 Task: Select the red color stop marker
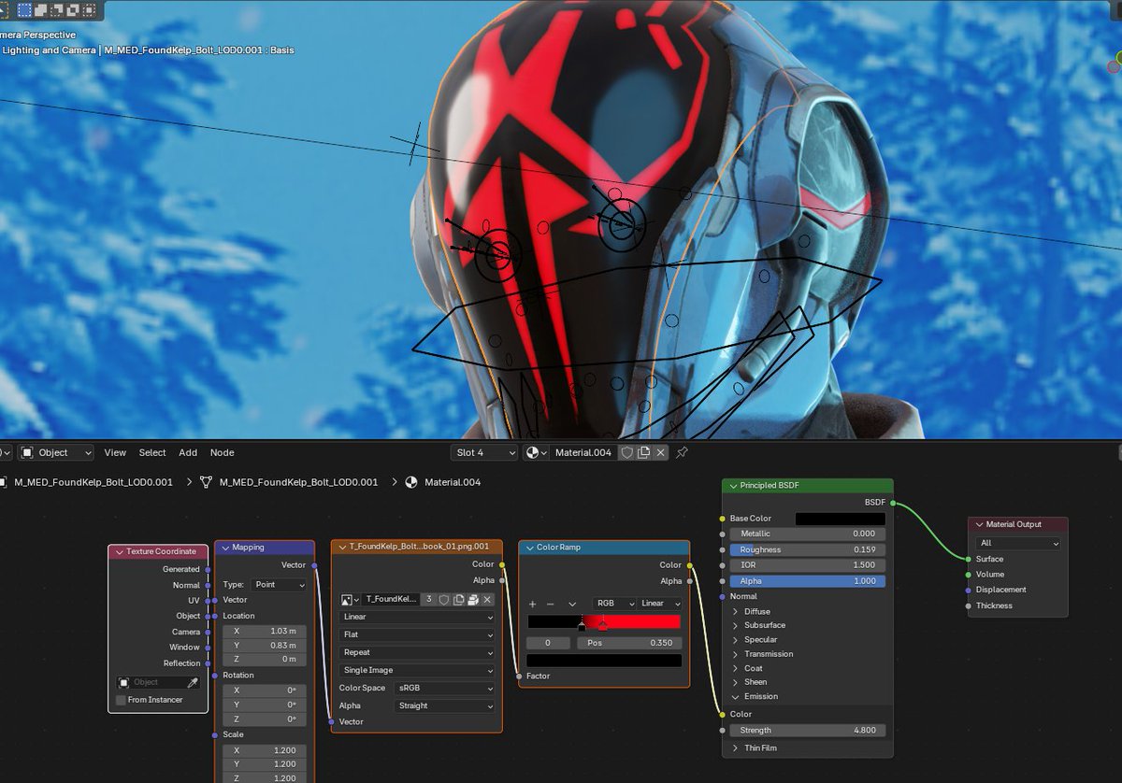(602, 624)
